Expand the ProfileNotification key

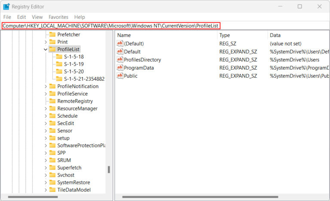46,86
